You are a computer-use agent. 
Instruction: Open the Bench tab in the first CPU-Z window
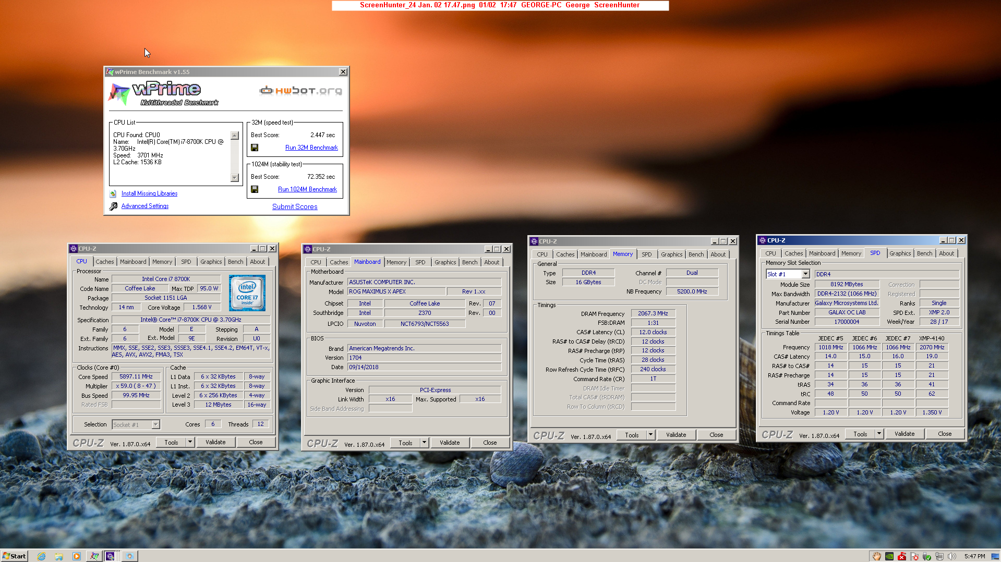[236, 262]
